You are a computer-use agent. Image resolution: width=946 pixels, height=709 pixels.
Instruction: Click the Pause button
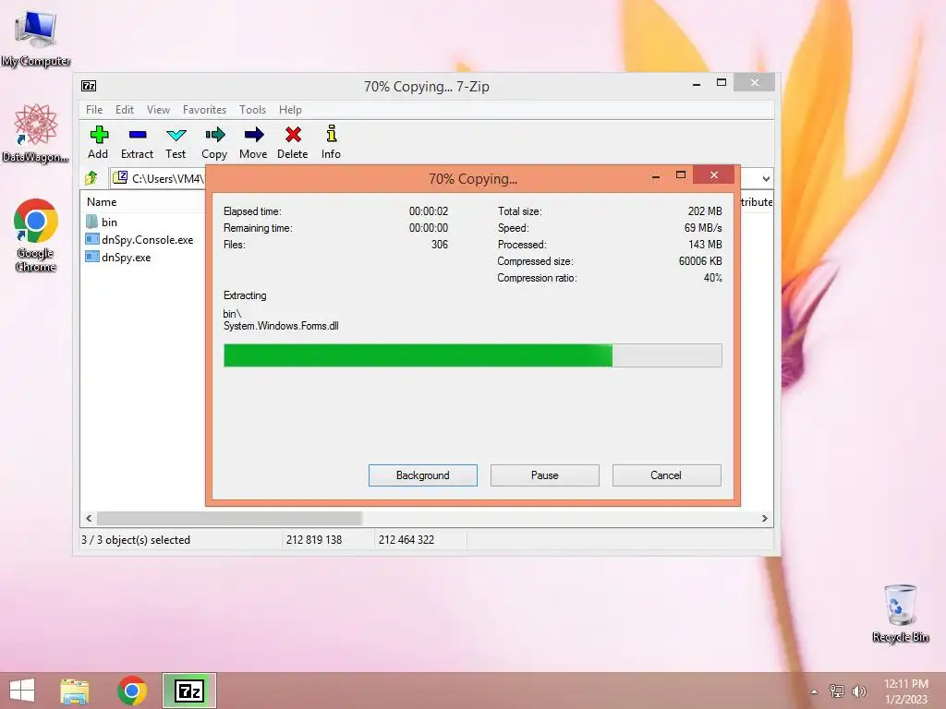tap(545, 475)
